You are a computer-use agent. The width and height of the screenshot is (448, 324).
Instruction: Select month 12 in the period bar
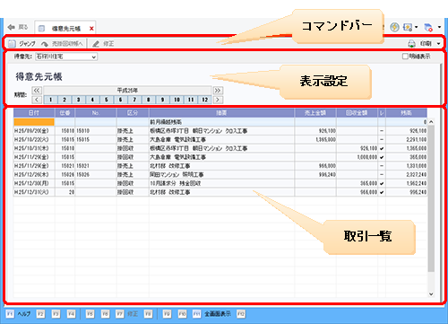[204, 100]
